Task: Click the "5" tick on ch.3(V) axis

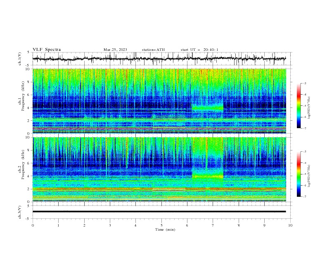Action: pos(28,205)
